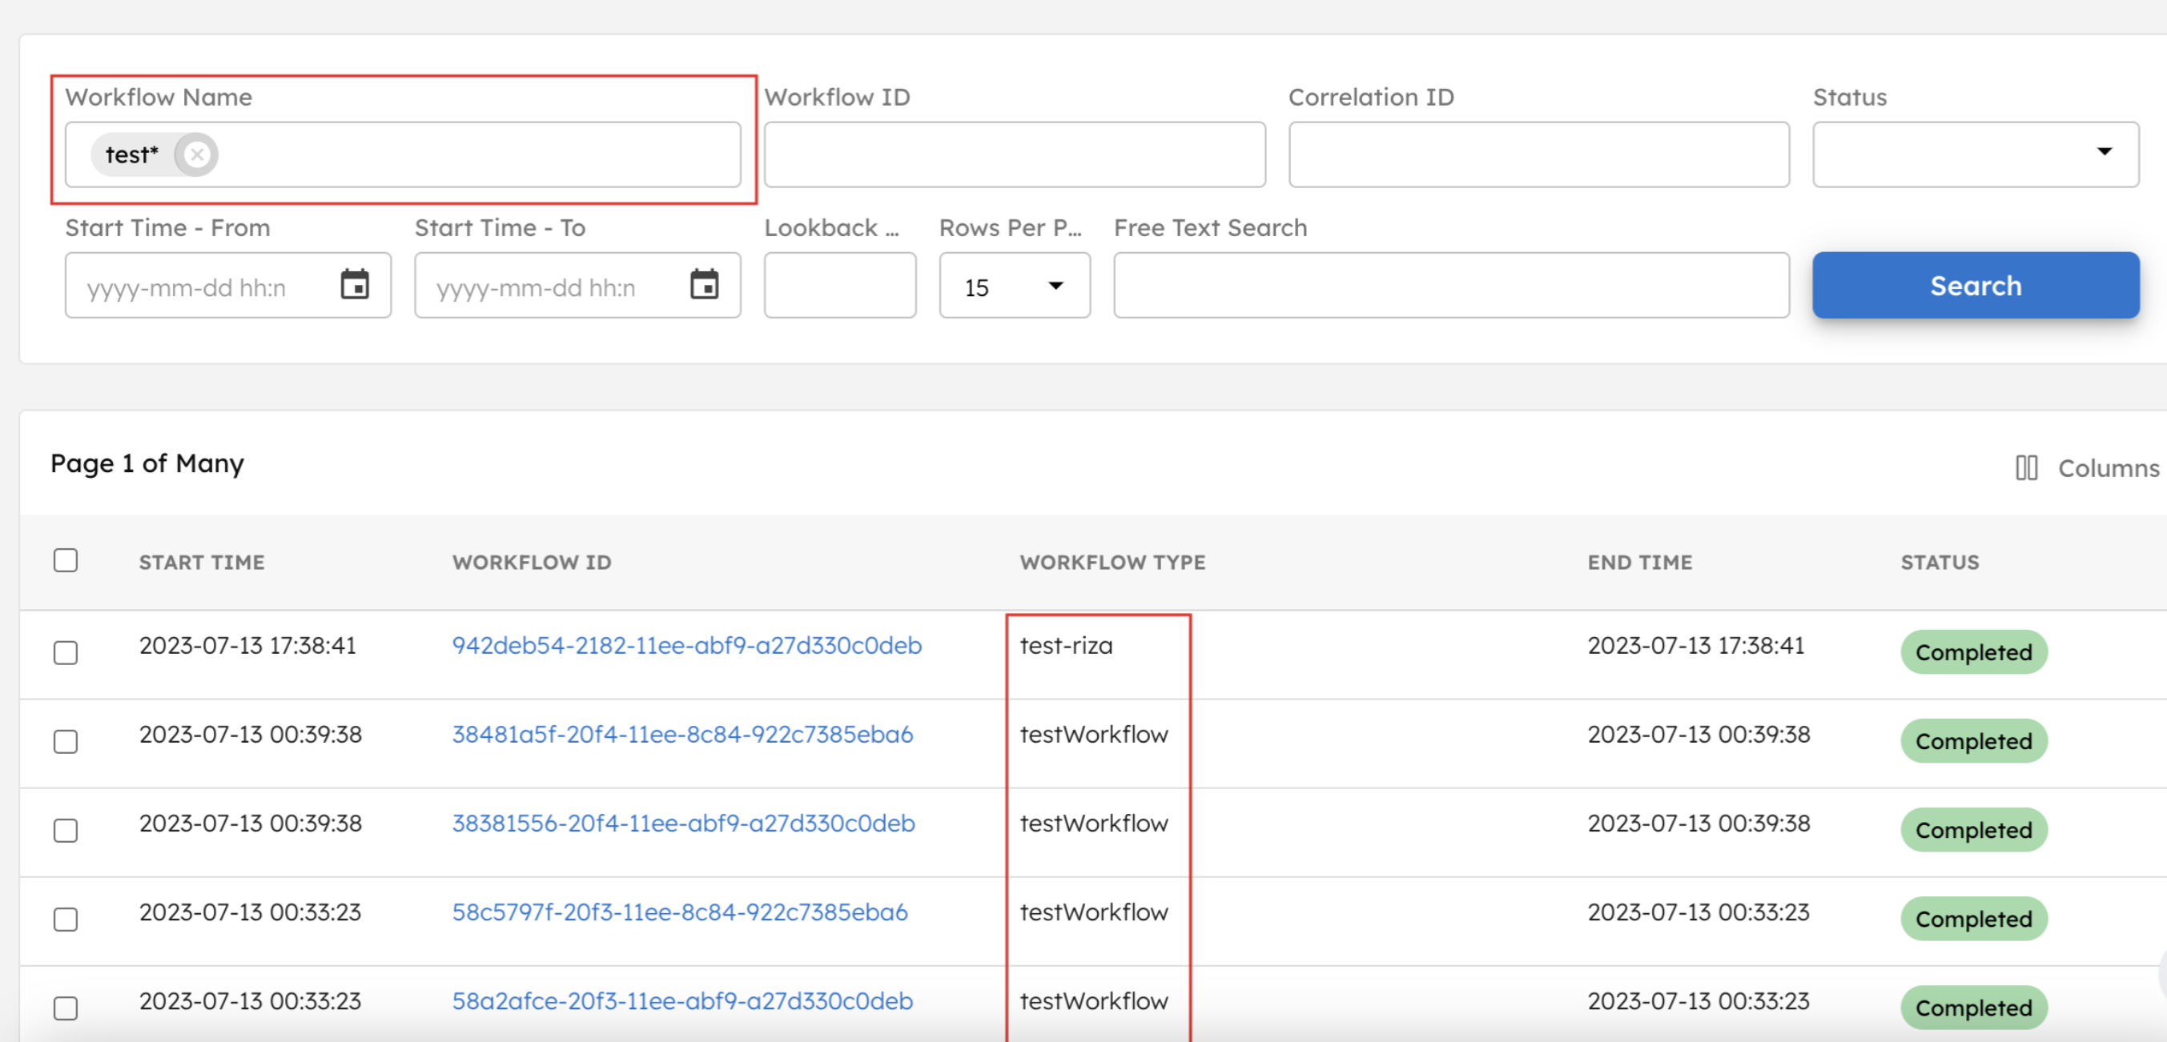Check the checkbox beside workflow 58c5797f
This screenshot has height=1042, width=2167.
[x=66, y=920]
